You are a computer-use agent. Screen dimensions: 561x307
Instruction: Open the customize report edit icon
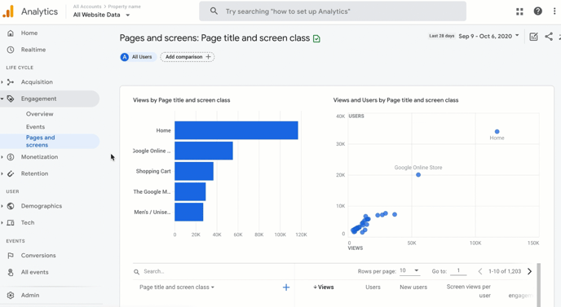[533, 37]
